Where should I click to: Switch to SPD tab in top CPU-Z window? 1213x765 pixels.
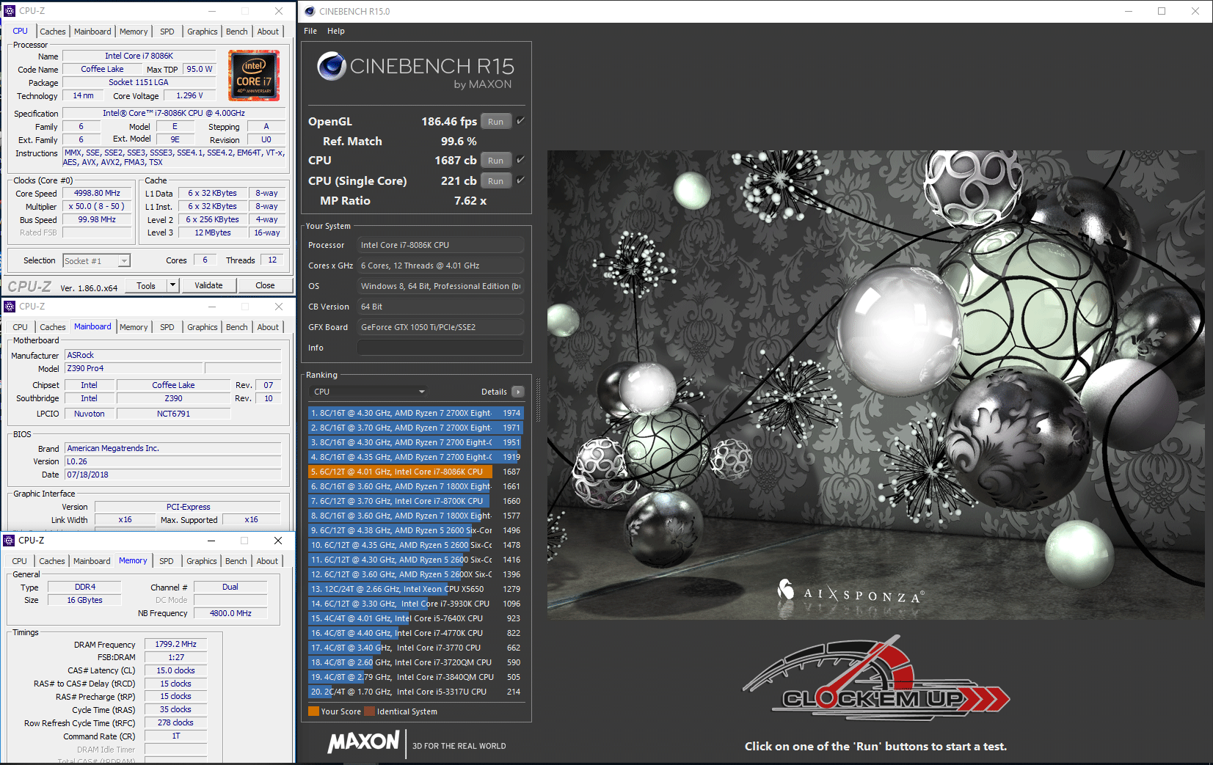click(x=167, y=32)
